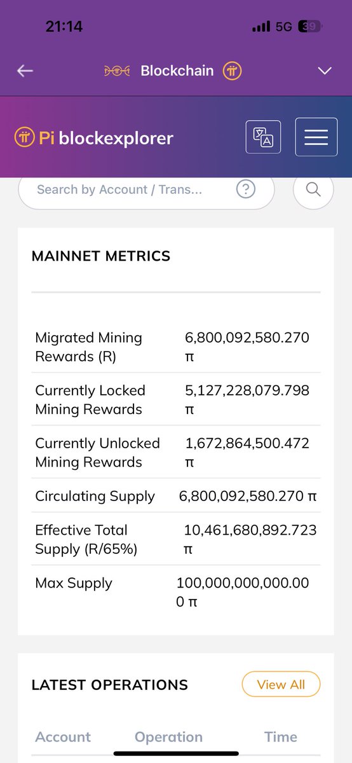Tap the Blockchain title text

[177, 71]
